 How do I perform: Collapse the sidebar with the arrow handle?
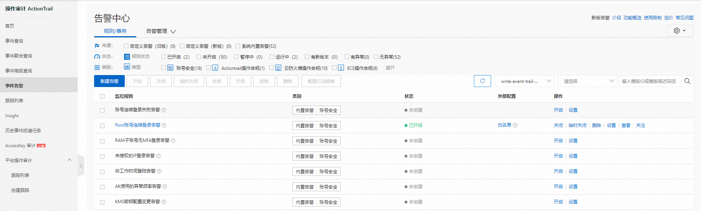click(81, 166)
